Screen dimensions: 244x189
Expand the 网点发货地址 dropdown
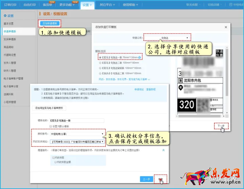pos(77,142)
